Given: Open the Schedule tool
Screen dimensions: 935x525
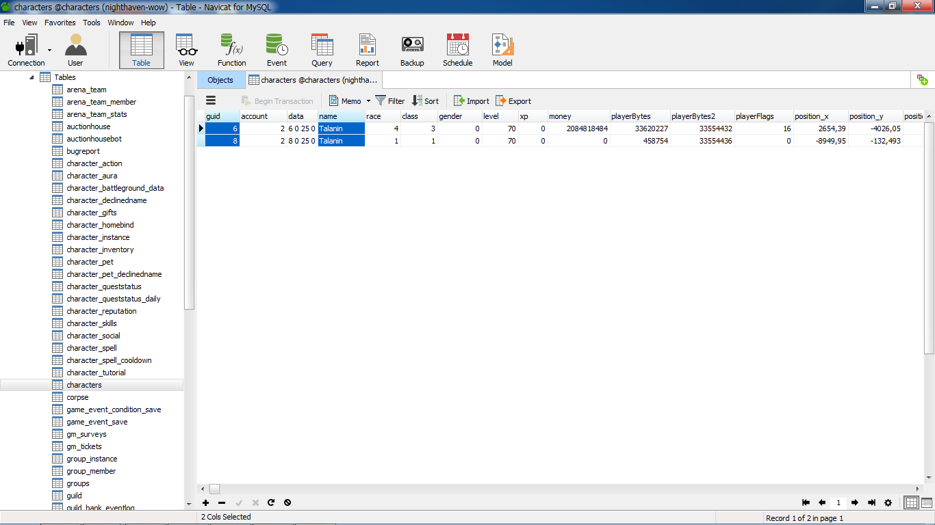Looking at the screenshot, I should click(457, 50).
